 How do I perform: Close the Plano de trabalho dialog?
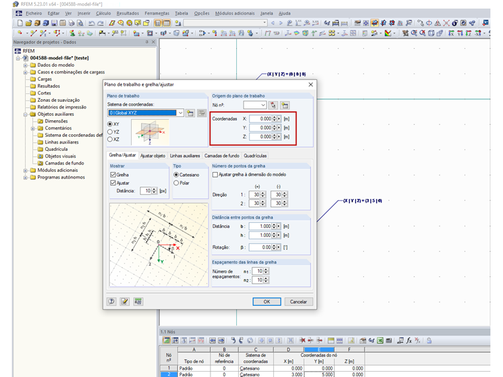[310, 85]
